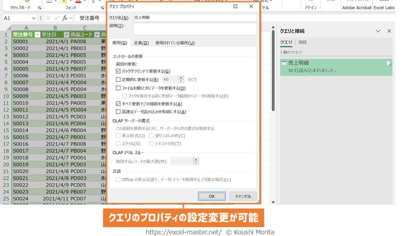Click the cancel X icon in formula bar

49,18
